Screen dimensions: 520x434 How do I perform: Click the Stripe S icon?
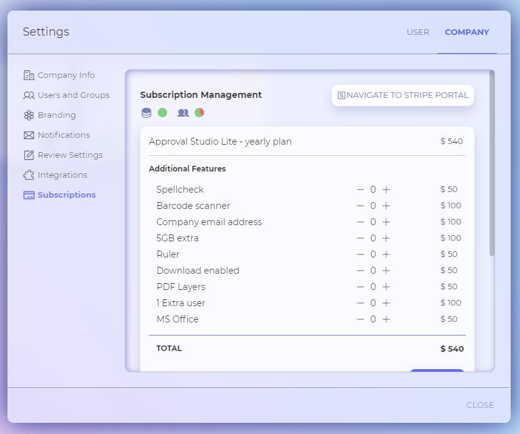coord(341,95)
